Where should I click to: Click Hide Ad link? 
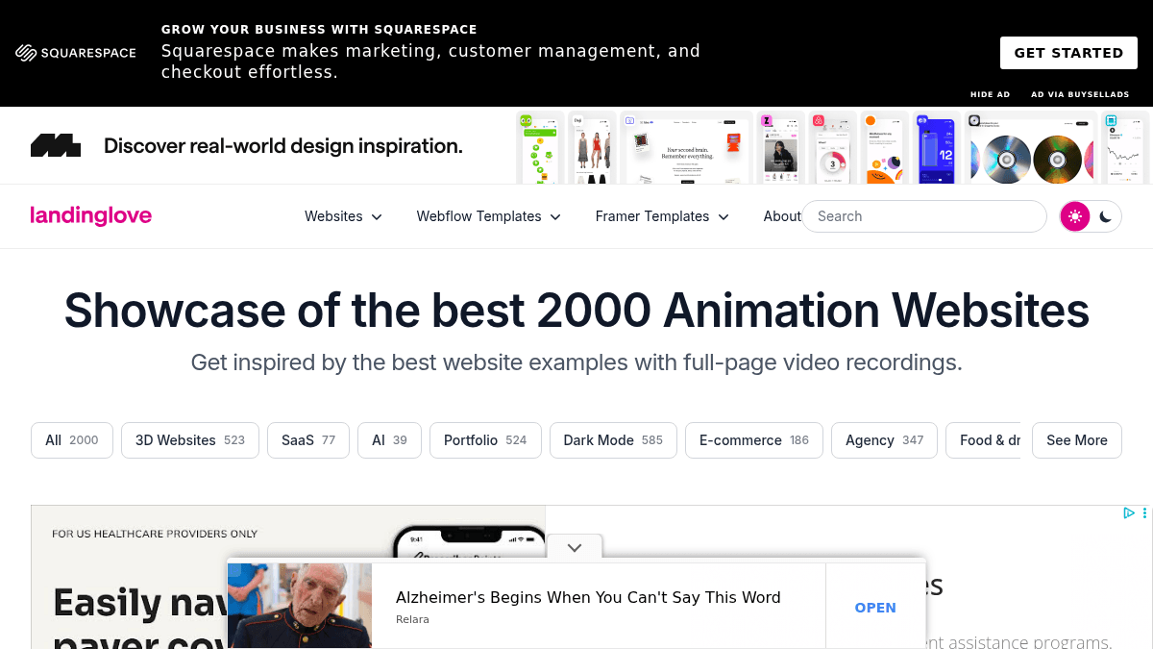click(990, 94)
